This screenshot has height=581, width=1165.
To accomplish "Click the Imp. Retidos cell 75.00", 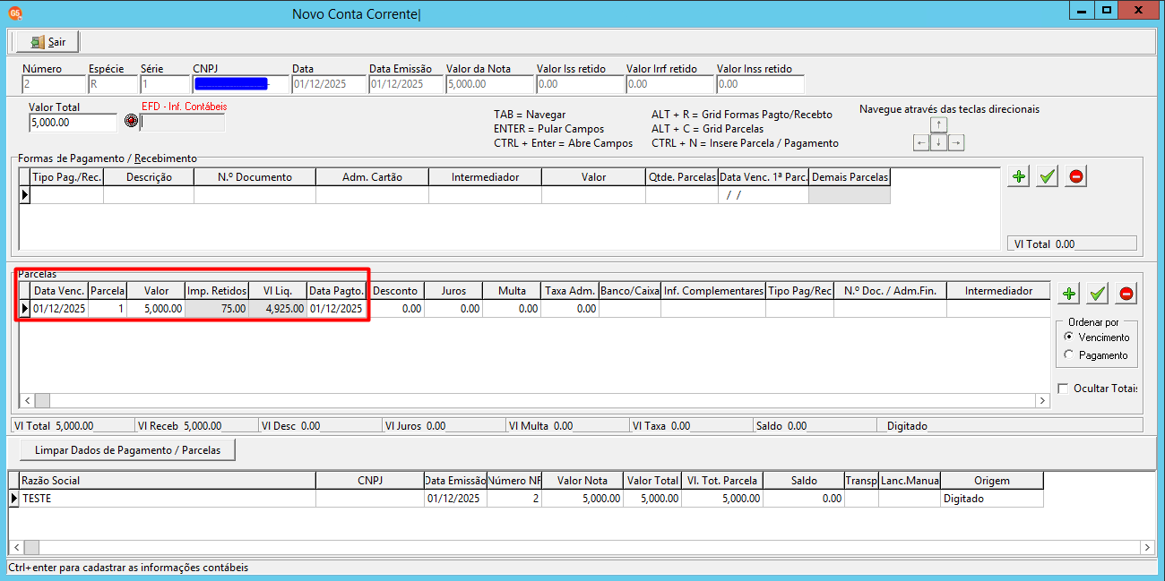I will [216, 308].
